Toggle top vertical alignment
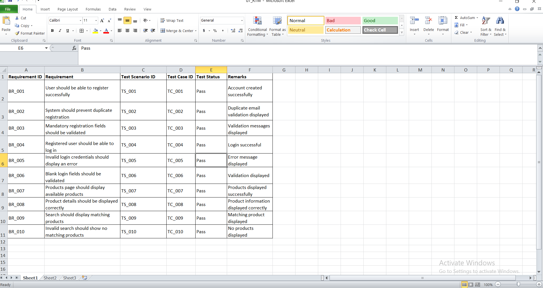The height and width of the screenshot is (288, 543). (120, 20)
